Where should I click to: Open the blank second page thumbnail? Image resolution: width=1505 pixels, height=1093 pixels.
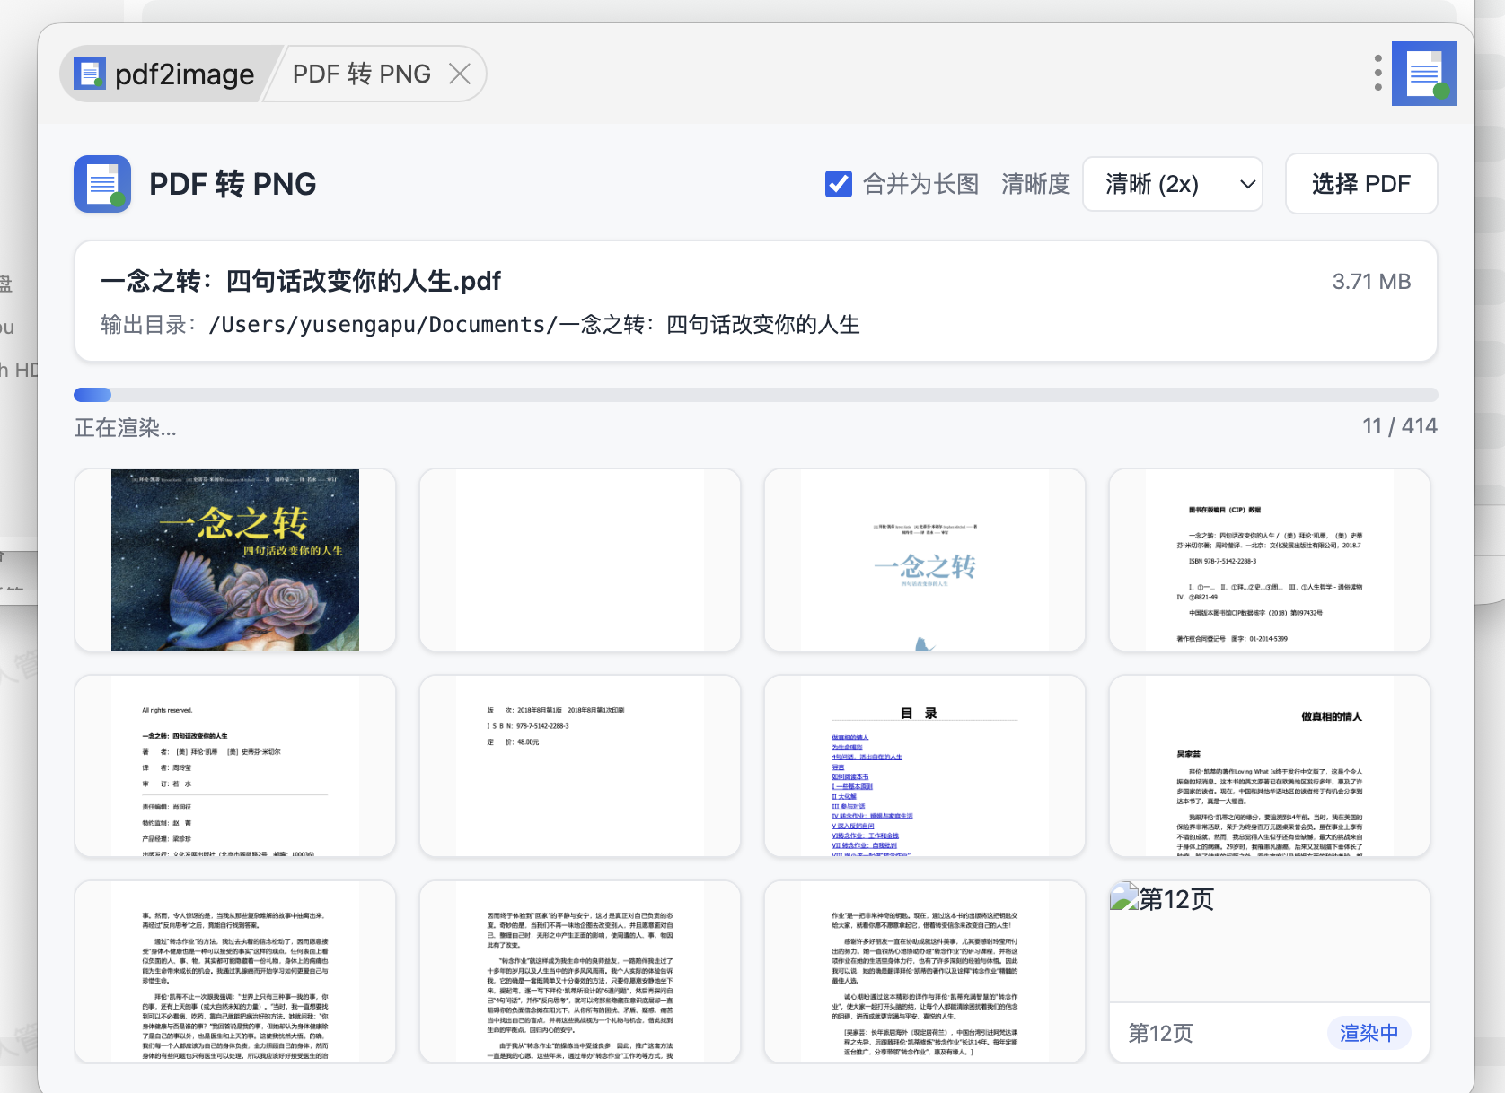580,560
